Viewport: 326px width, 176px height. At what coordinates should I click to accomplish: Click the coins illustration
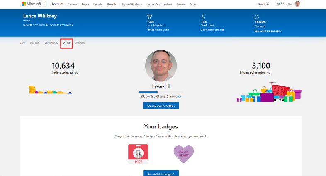click(x=50, y=90)
